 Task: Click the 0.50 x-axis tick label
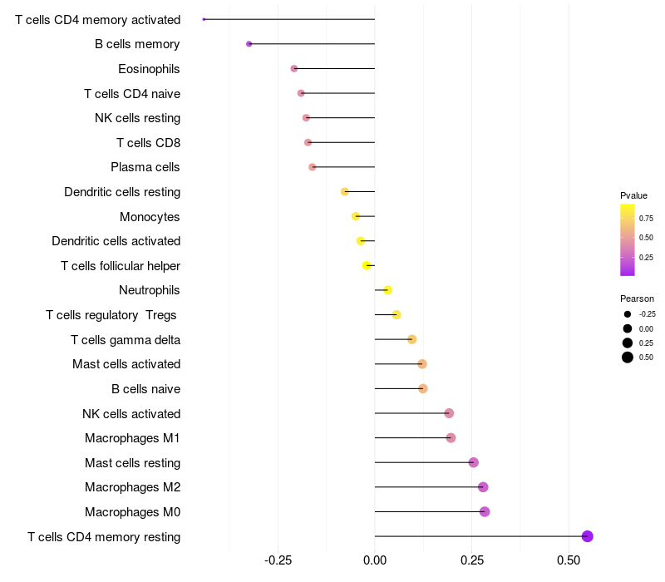coord(569,561)
